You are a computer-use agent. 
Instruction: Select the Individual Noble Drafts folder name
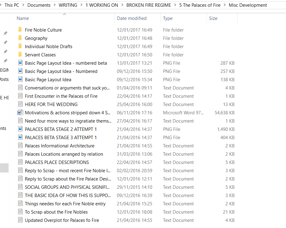[x=49, y=46]
